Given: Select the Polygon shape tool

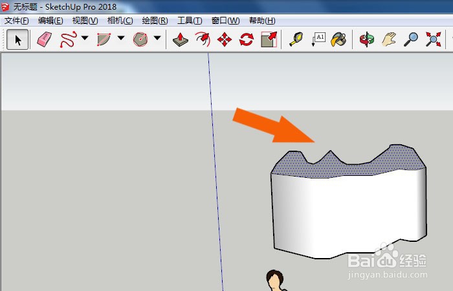Looking at the screenshot, I should click(x=140, y=39).
